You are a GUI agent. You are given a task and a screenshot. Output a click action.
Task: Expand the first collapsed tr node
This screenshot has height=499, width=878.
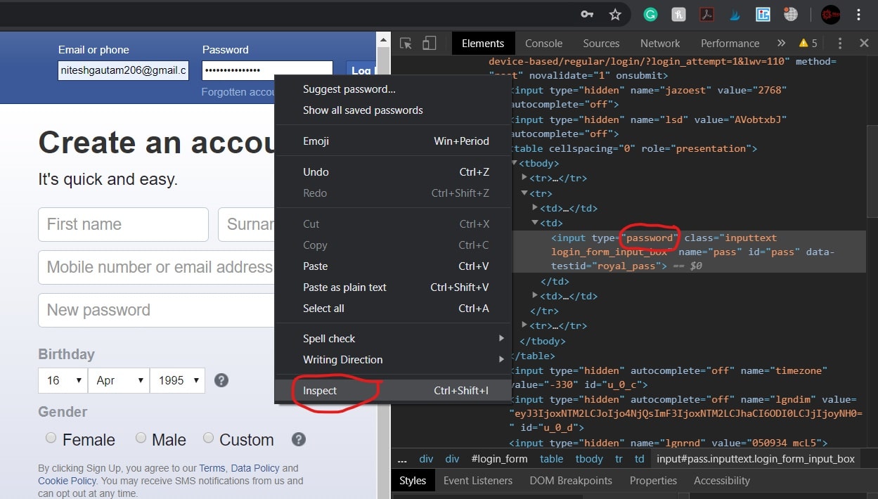(x=525, y=179)
